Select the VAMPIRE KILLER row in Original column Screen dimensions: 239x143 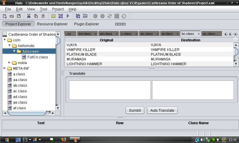pos(81,49)
